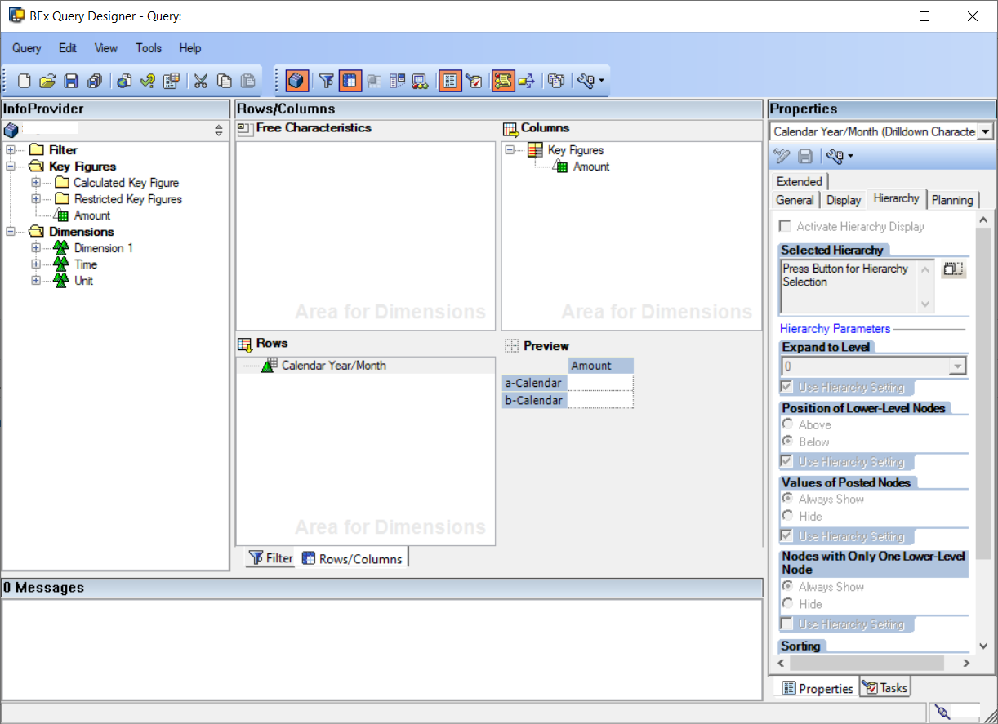Click pencil edit icon in Properties panel
The height and width of the screenshot is (724, 998).
point(782,156)
